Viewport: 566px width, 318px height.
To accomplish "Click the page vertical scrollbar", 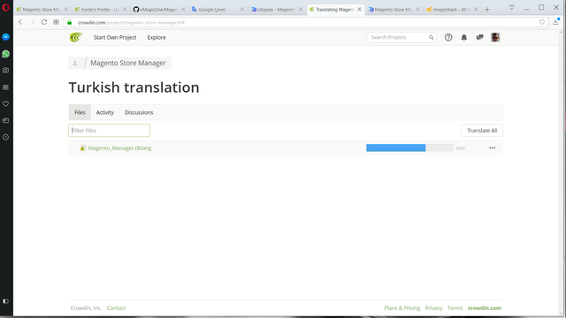I will [562, 173].
